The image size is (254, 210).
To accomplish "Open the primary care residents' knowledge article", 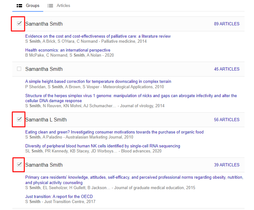I will [134, 177].
